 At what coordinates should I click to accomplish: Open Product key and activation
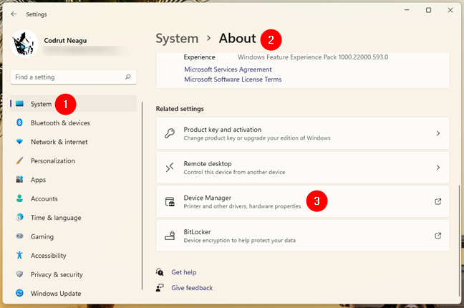pyautogui.click(x=303, y=133)
